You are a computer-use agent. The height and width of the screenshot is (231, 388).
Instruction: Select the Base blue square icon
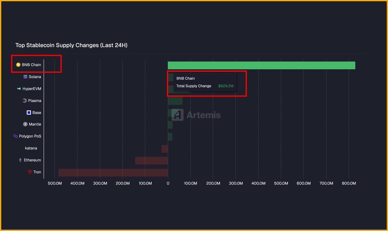click(x=28, y=112)
